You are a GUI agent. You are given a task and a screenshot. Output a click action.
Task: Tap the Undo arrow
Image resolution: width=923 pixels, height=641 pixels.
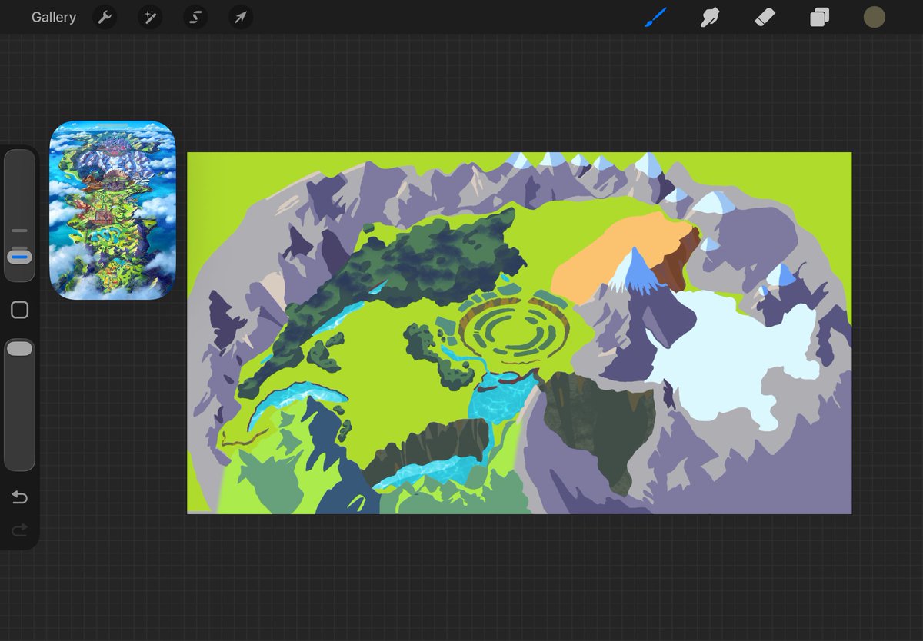coord(19,498)
